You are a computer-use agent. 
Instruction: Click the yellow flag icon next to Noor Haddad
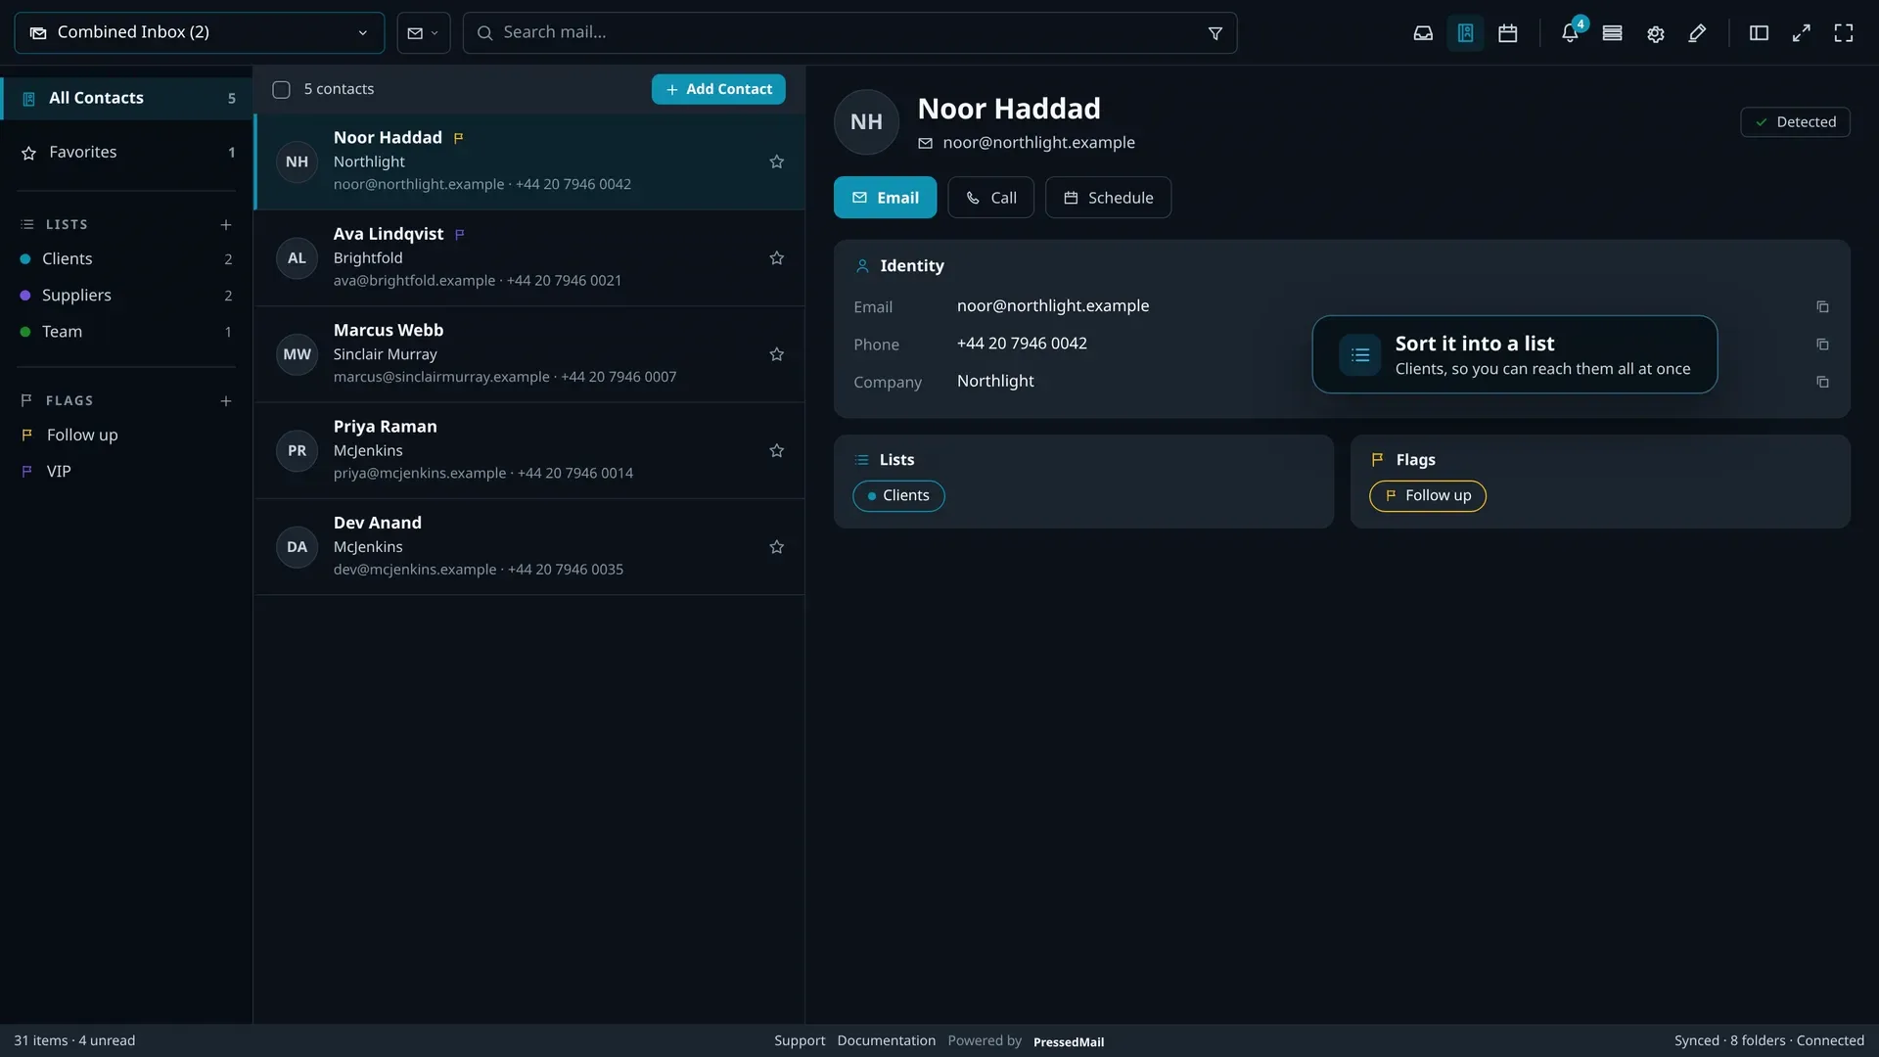click(x=458, y=138)
